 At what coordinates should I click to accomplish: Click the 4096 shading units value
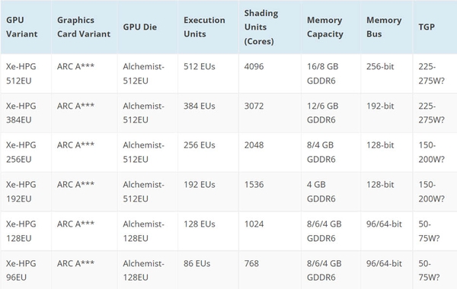254,67
